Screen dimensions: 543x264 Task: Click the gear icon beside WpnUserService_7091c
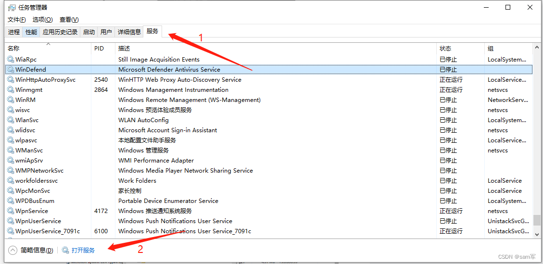pyautogui.click(x=11, y=231)
